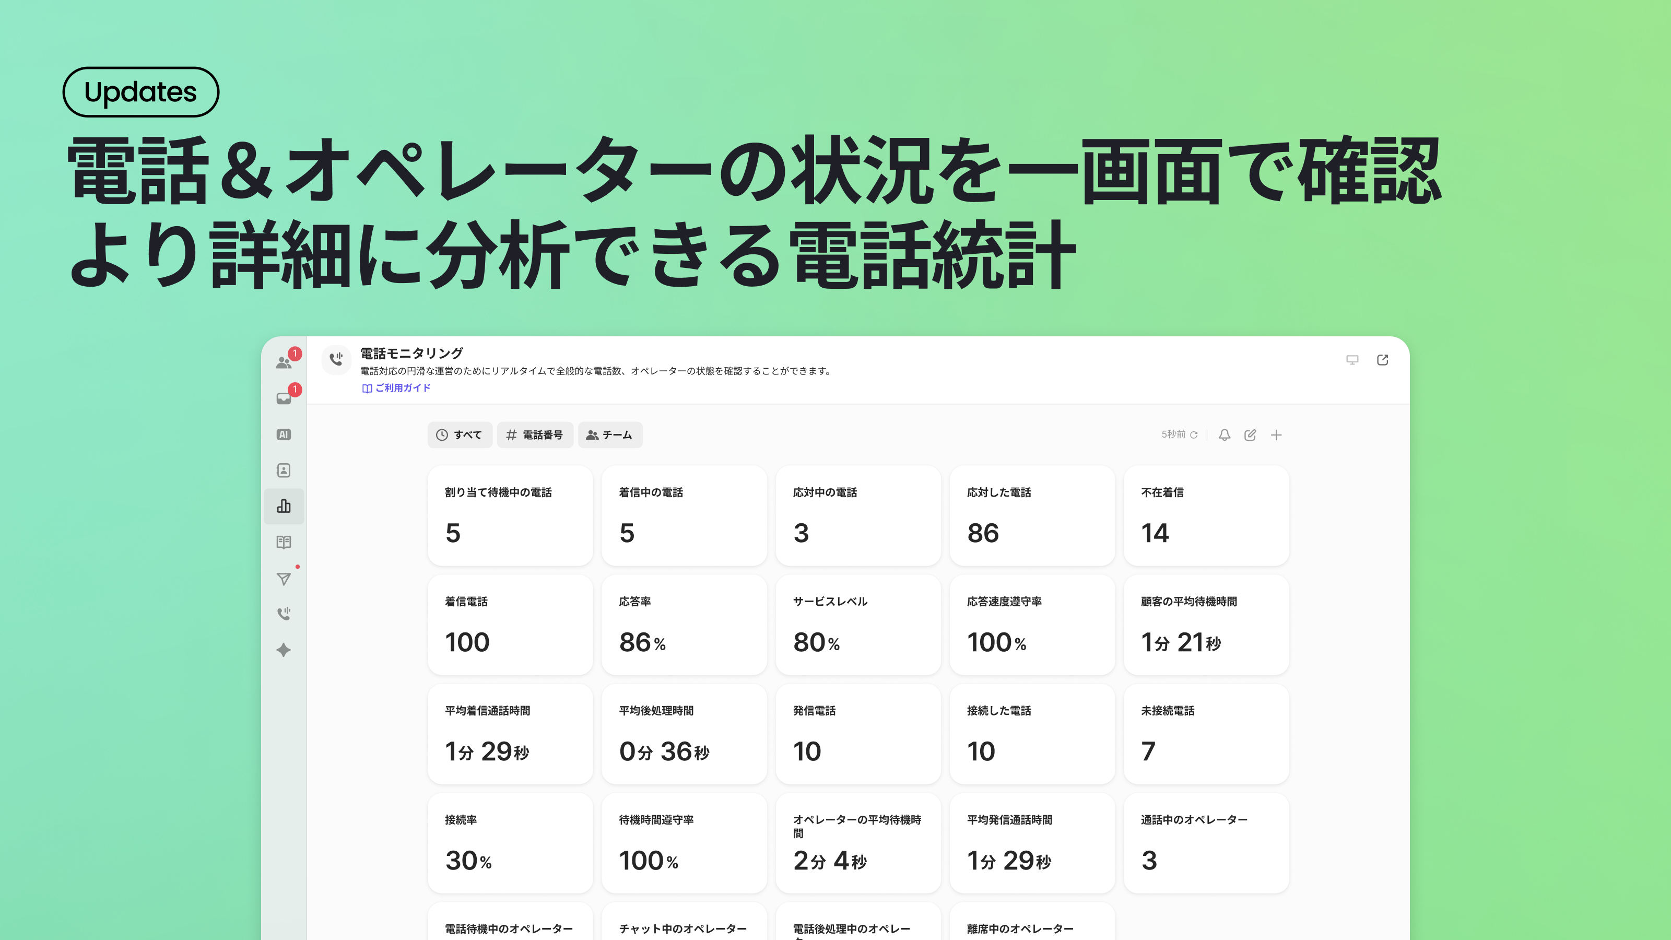Click the 顧客の平均待機時間 card
The height and width of the screenshot is (940, 1671).
(x=1206, y=625)
